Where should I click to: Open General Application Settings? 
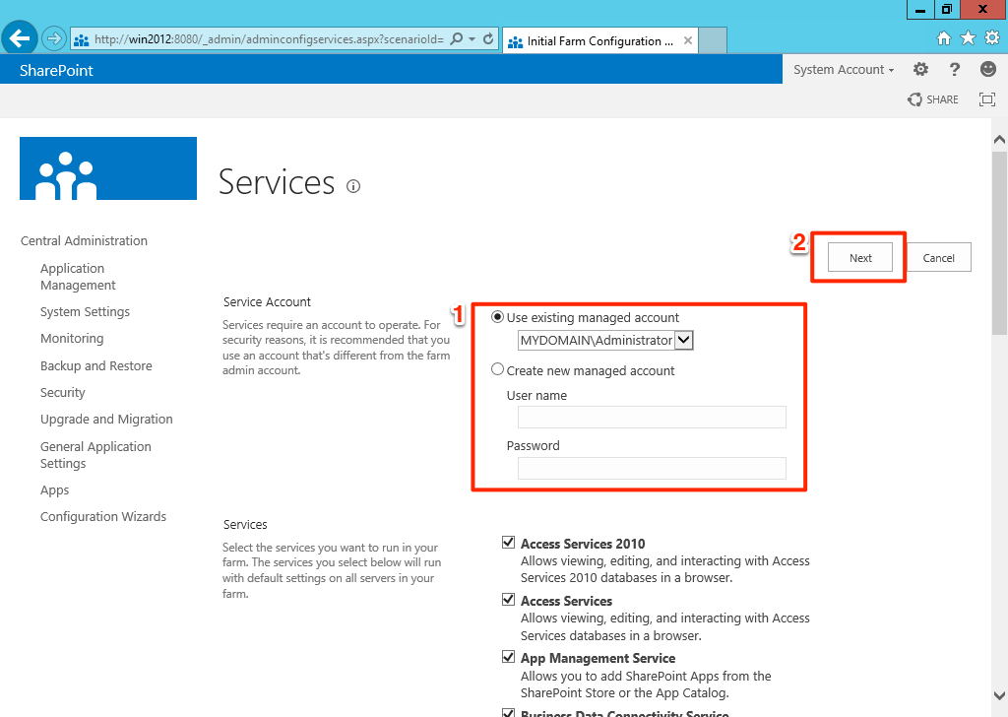tap(95, 455)
